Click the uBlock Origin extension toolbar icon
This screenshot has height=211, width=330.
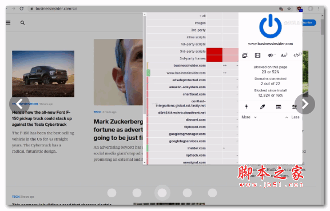(x=300, y=9)
